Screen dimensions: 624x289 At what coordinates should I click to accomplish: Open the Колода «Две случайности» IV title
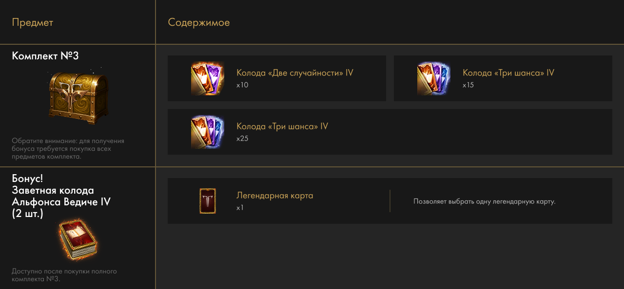tap(295, 73)
